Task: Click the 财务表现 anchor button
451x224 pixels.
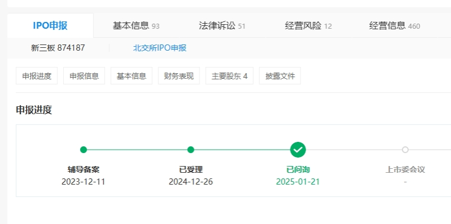Action: pos(179,76)
